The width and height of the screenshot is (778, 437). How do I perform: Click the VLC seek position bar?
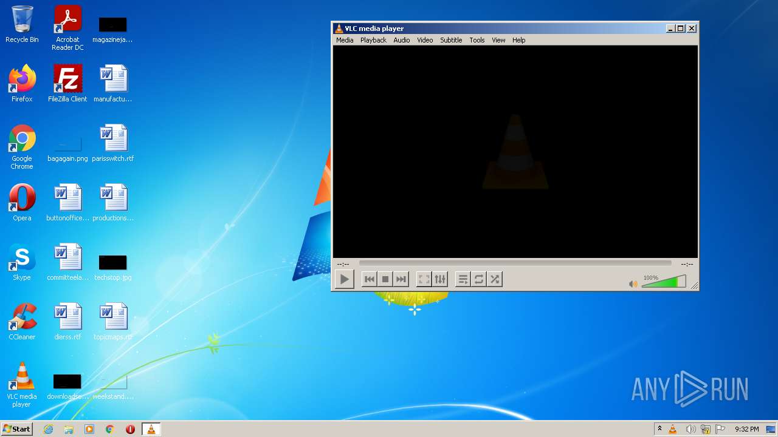[x=515, y=263]
